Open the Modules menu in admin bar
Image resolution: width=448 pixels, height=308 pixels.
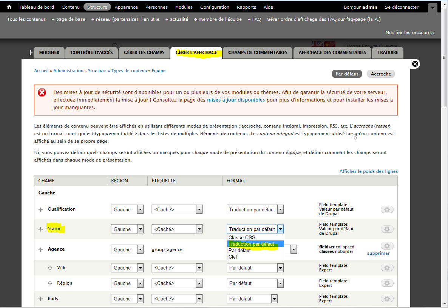tap(184, 7)
